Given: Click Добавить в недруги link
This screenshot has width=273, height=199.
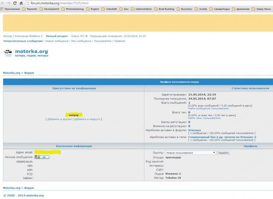Looking at the screenshot, I should pyautogui.click(x=88, y=119).
